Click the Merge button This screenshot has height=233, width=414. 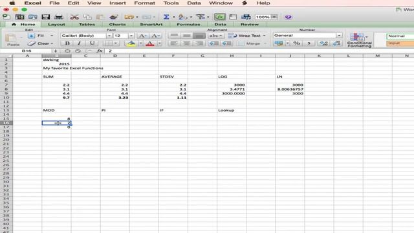pos(250,43)
